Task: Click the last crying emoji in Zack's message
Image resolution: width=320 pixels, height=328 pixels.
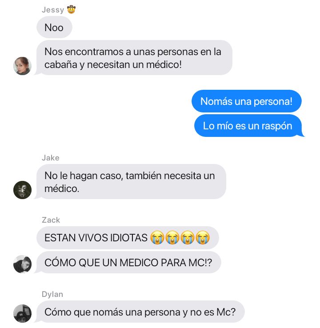Action: 203,238
